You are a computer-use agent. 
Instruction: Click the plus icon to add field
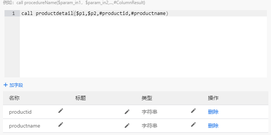pos(6,85)
